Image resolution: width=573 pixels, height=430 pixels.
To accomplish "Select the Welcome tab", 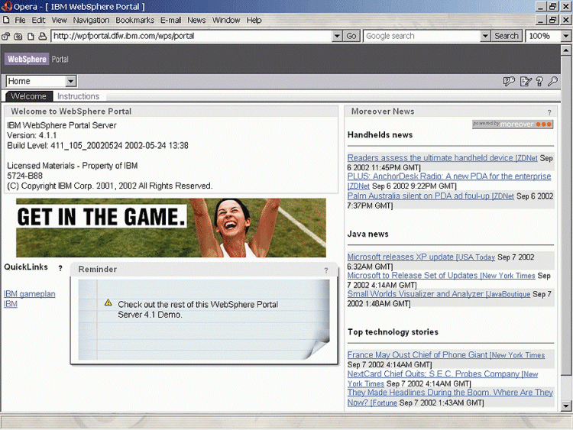I will pos(28,96).
